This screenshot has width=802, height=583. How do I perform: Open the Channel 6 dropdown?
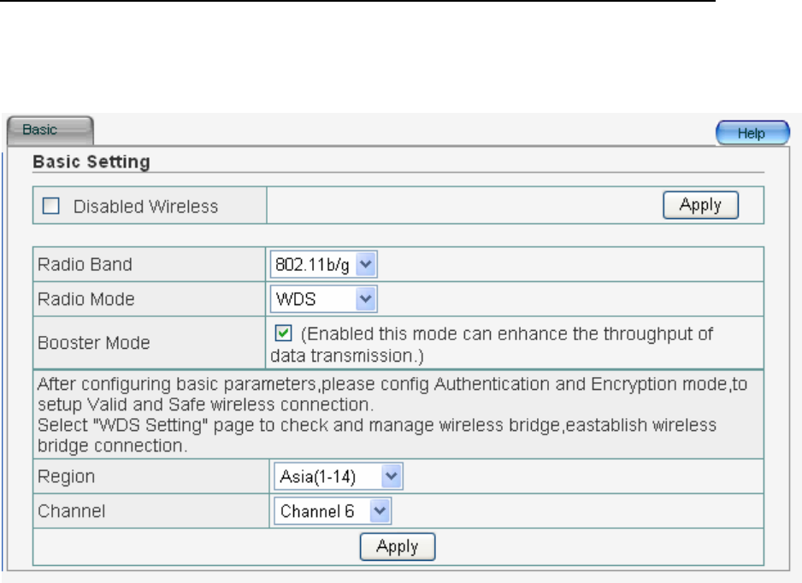pos(332,511)
